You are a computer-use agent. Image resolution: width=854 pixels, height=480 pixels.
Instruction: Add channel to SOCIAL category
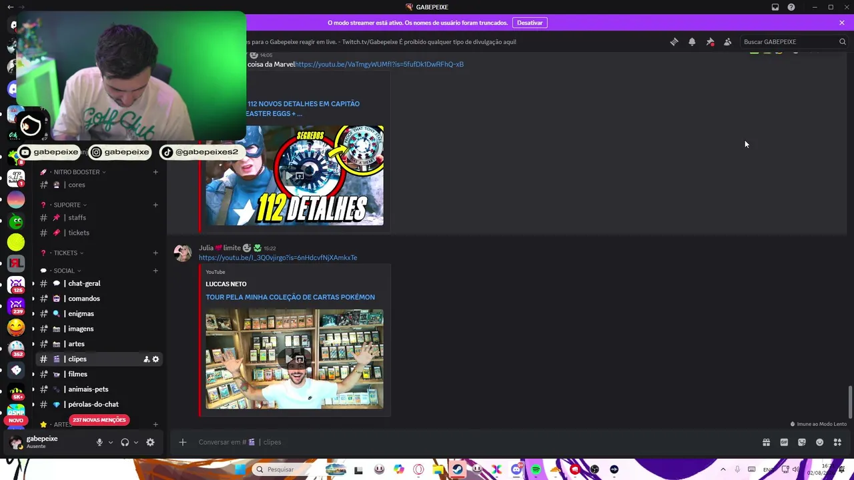(155, 271)
